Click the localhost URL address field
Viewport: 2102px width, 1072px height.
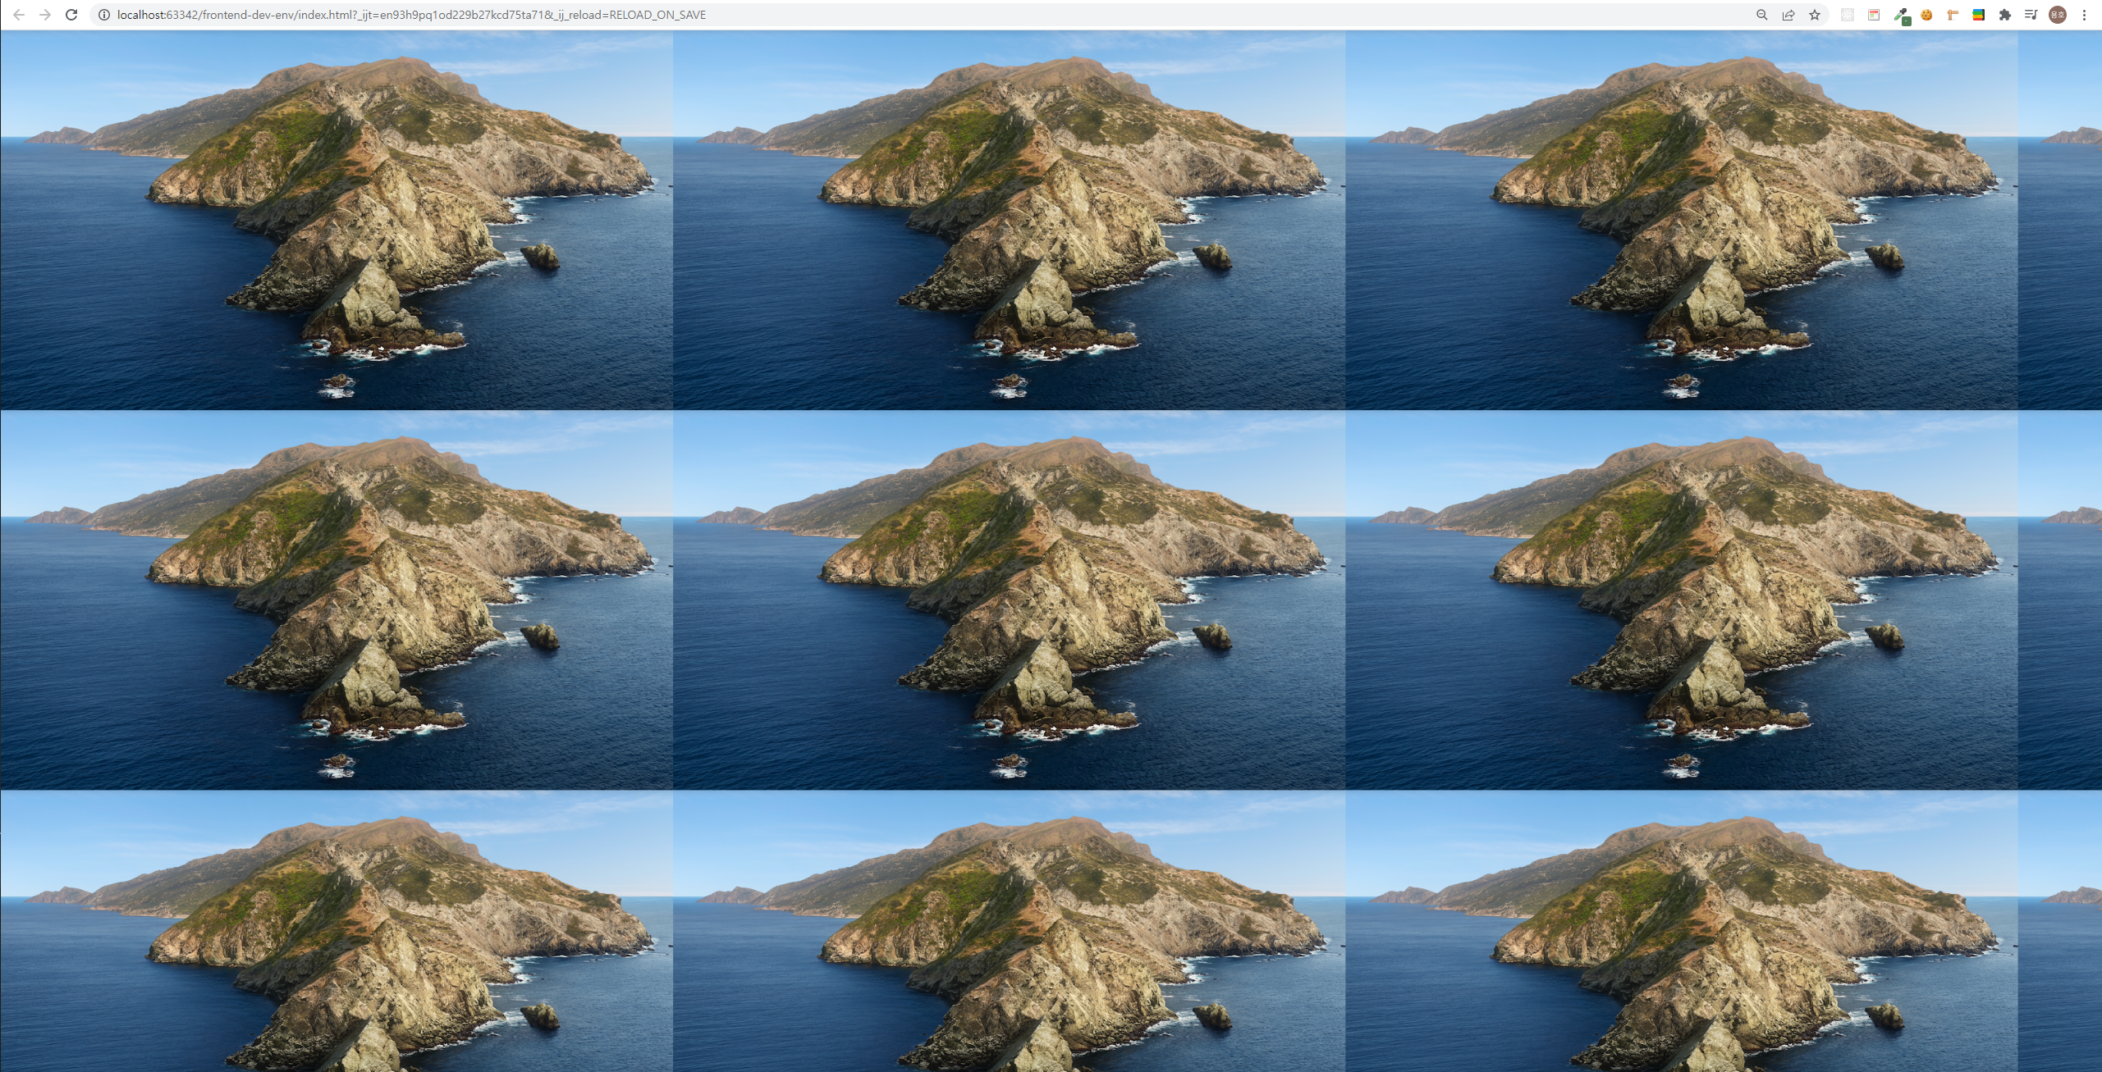coord(410,15)
